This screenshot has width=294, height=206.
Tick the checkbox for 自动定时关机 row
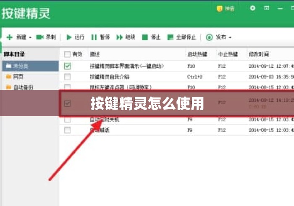tap(67, 119)
